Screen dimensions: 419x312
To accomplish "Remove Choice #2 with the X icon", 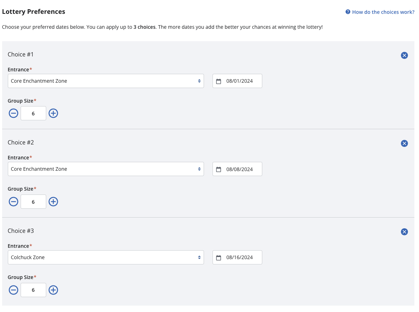I will pos(404,143).
